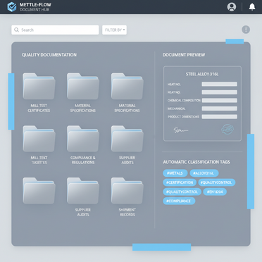262x262 pixels.
Task: Open the notifications bell
Action: [x=252, y=7]
